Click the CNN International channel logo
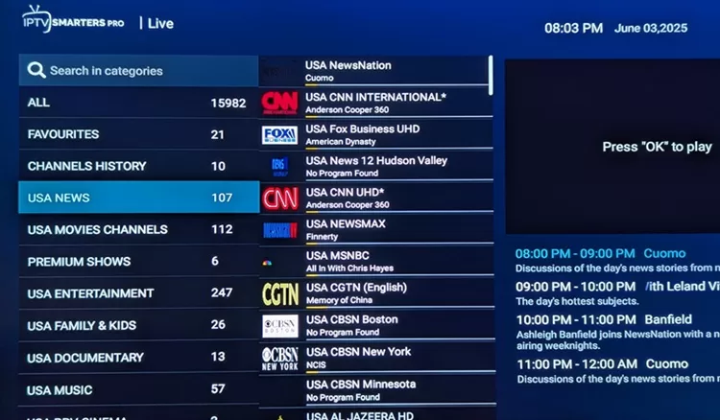This screenshot has width=720, height=420. 279,103
